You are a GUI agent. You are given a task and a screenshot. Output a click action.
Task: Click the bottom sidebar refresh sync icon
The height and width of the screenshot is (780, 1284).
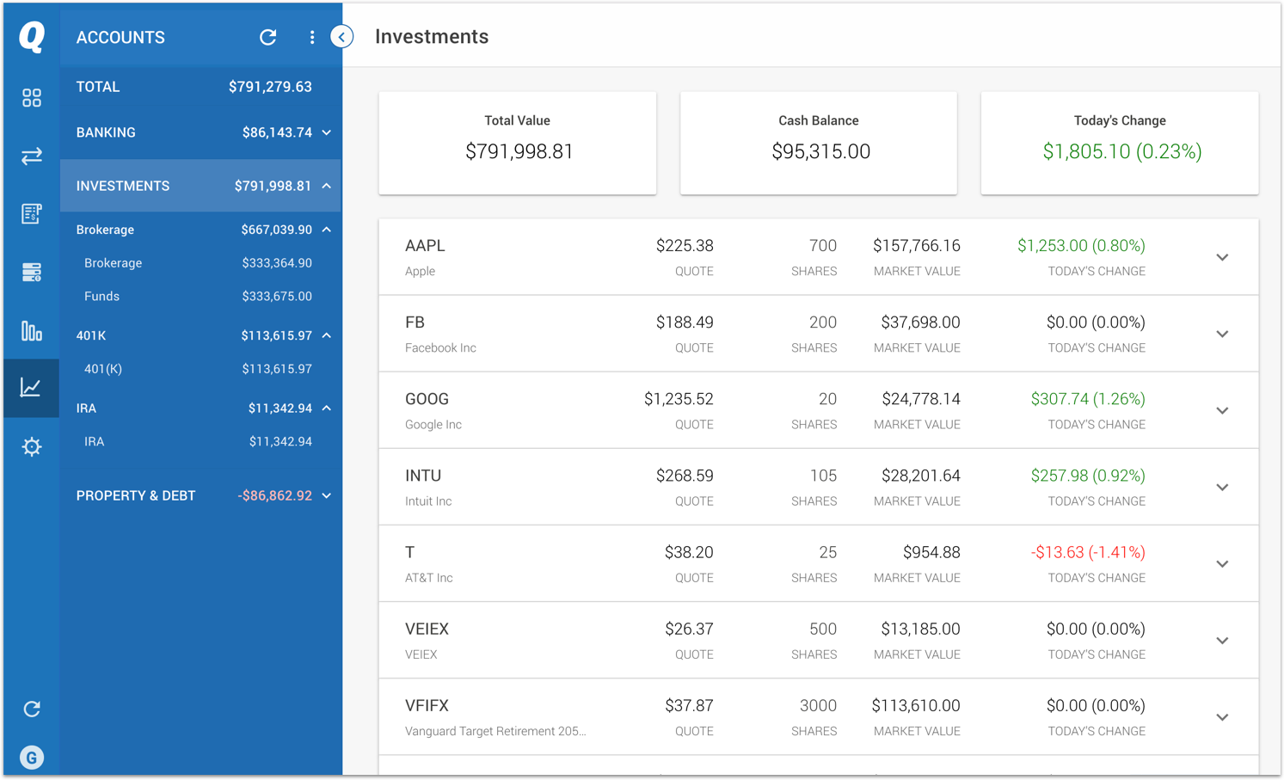(32, 709)
